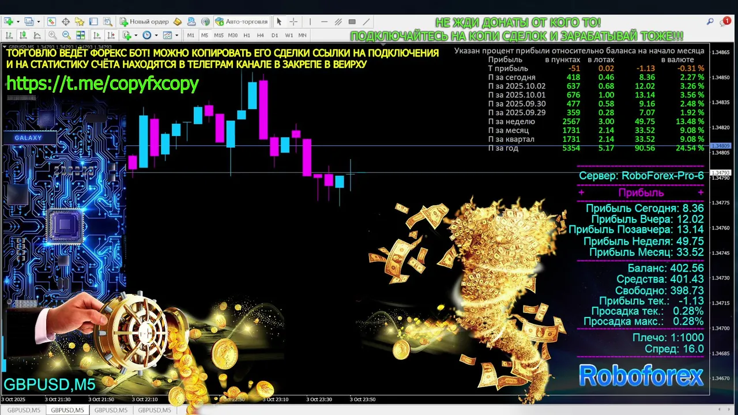Toggle the Market Watch window icon
Image resolution: width=738 pixels, height=415 pixels.
51,21
